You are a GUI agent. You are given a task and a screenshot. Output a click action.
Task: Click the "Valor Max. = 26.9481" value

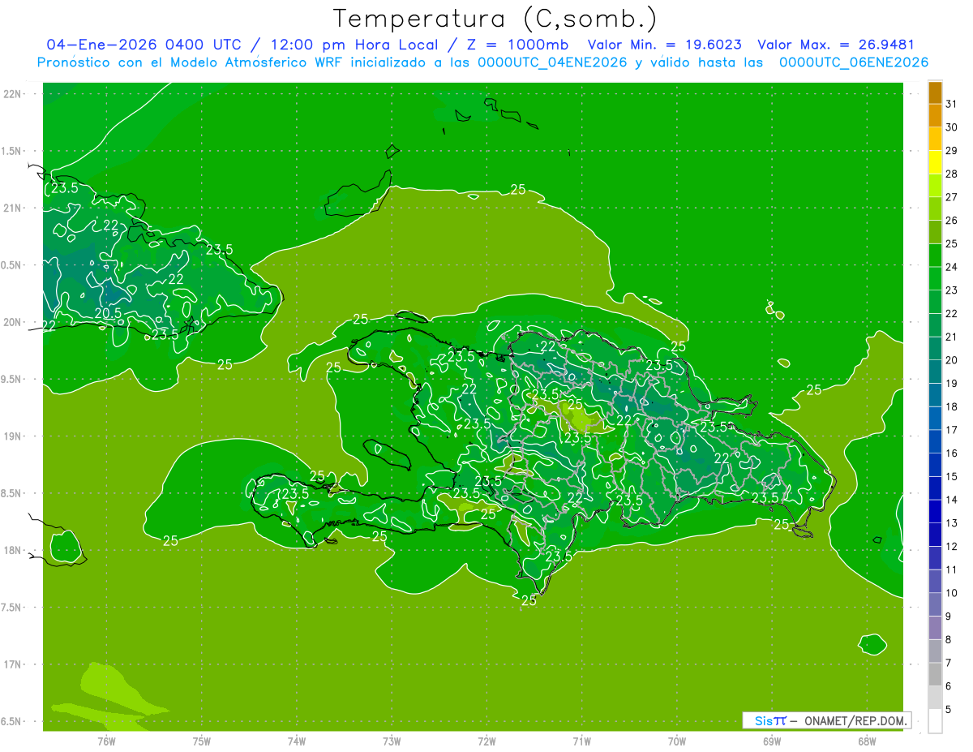pos(835,45)
